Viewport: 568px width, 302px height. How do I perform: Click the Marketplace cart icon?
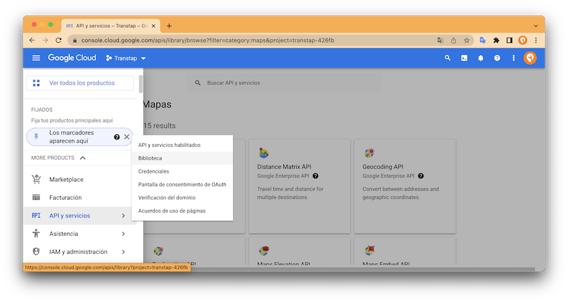point(36,179)
